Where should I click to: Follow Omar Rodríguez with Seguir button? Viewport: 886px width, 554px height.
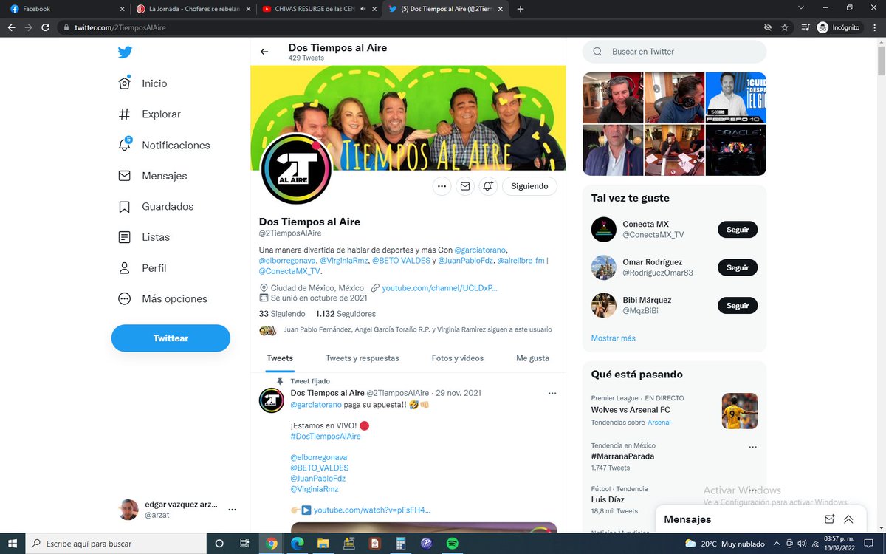[x=738, y=267]
